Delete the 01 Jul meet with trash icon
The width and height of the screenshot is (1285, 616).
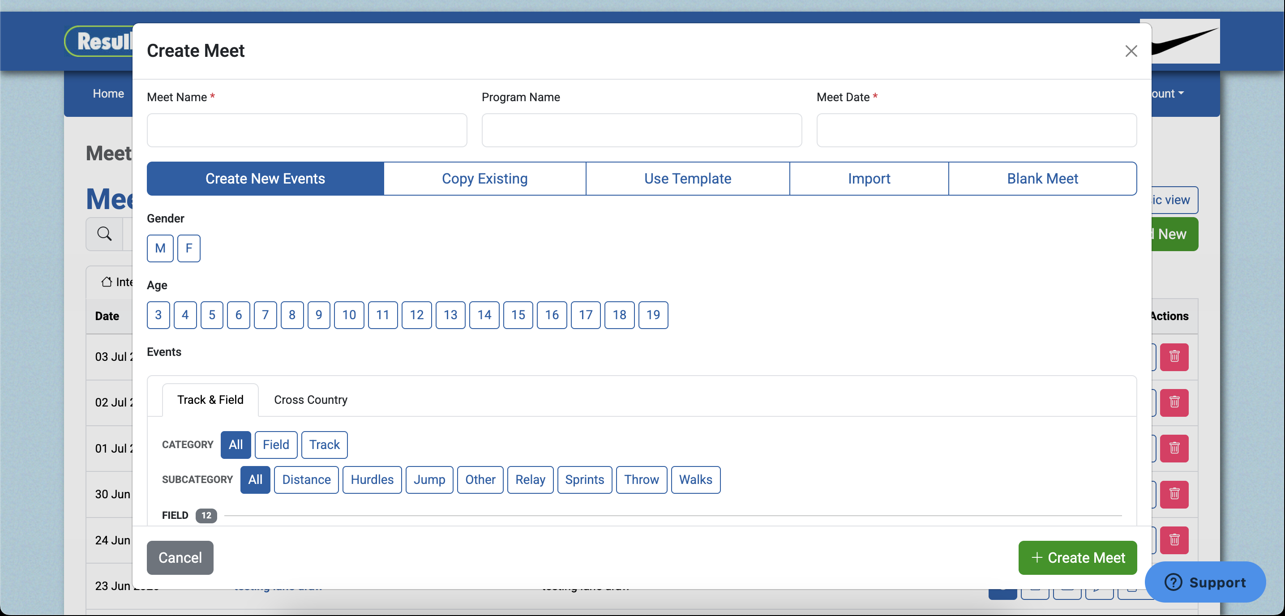1174,448
